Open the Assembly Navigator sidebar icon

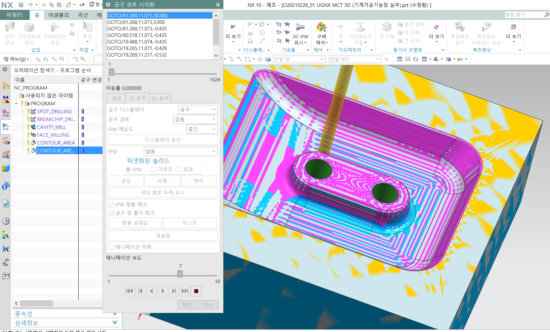(x=6, y=86)
